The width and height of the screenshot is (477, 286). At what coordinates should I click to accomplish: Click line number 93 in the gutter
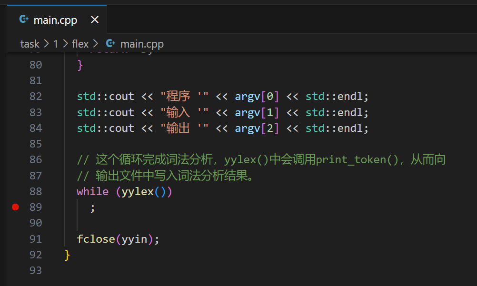pyautogui.click(x=36, y=270)
